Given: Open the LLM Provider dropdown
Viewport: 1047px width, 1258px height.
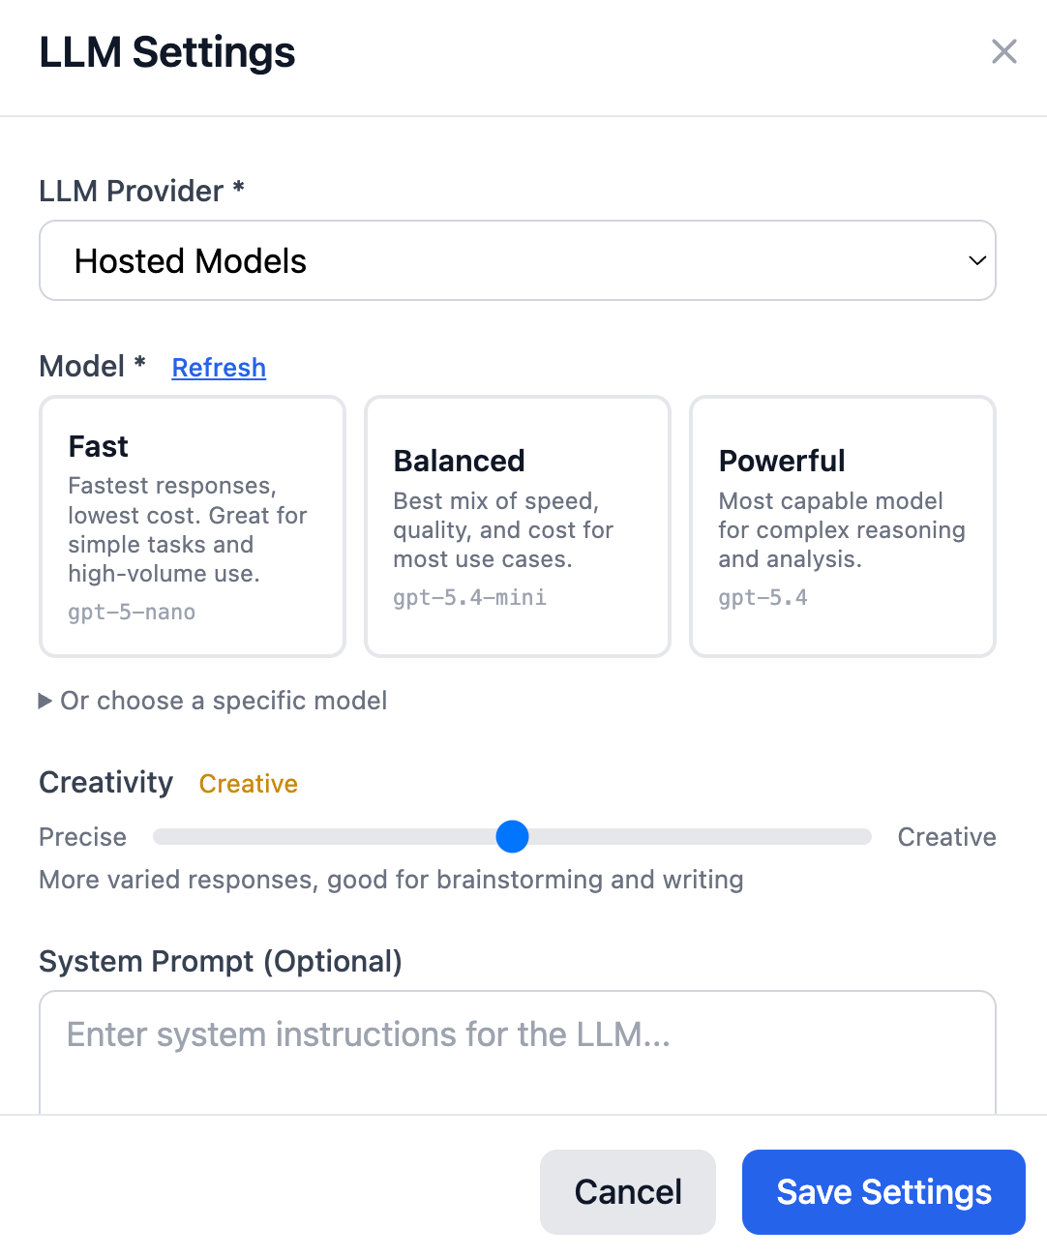Looking at the screenshot, I should pyautogui.click(x=517, y=260).
